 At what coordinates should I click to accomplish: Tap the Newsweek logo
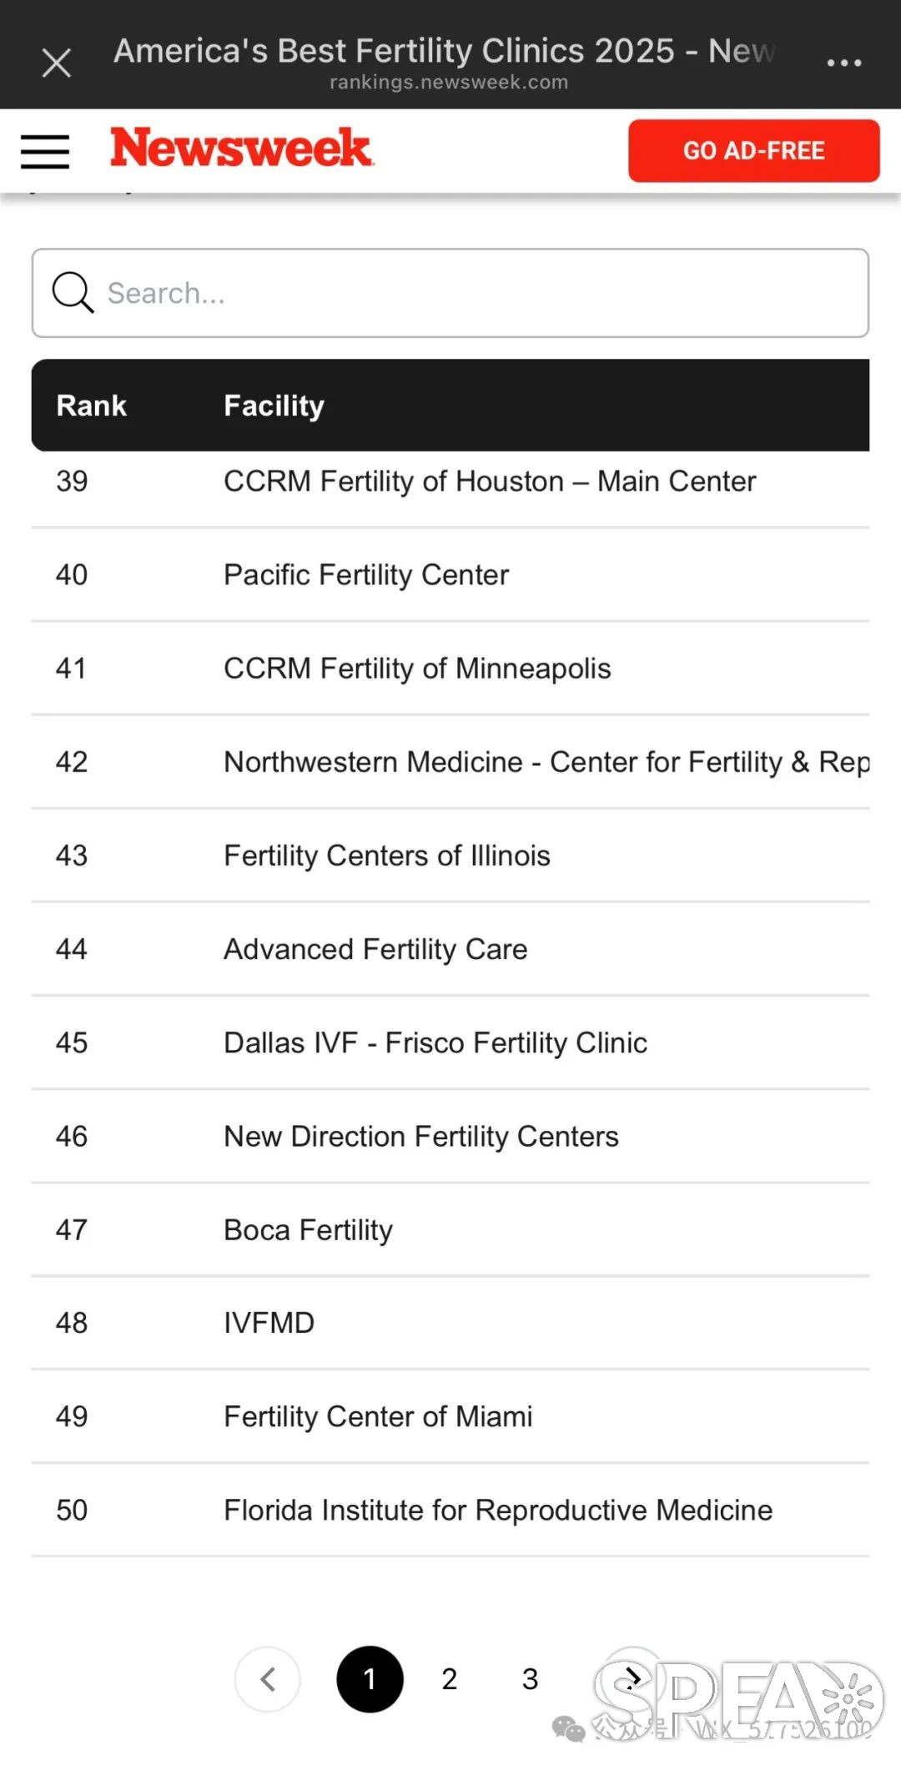coord(241,148)
